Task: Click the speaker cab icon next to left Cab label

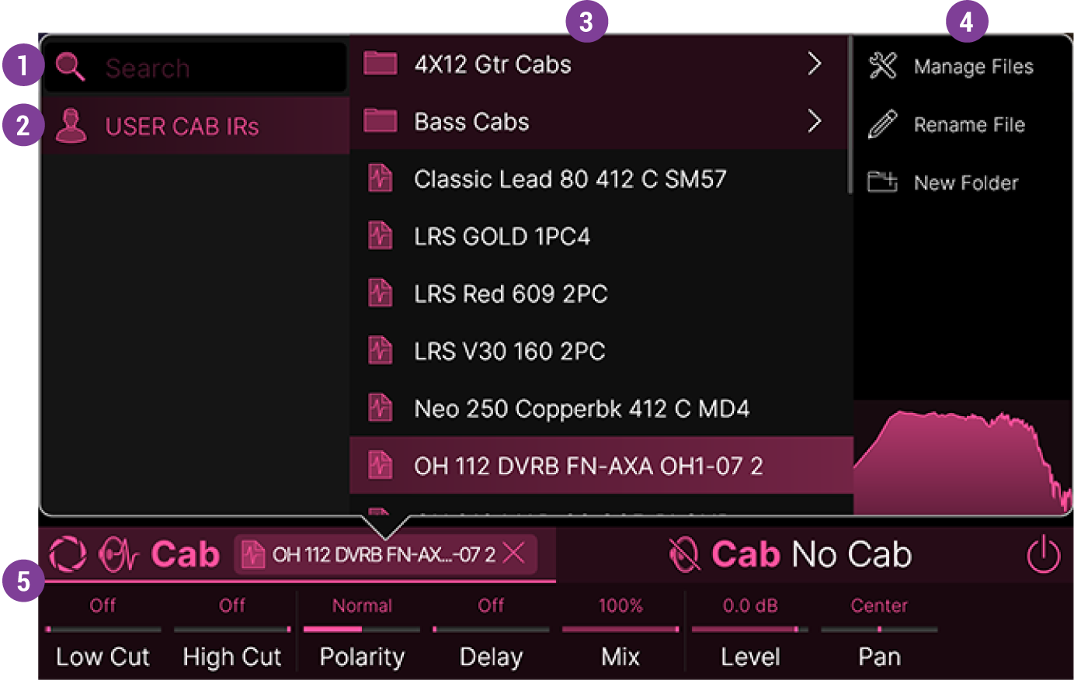Action: coord(116,554)
